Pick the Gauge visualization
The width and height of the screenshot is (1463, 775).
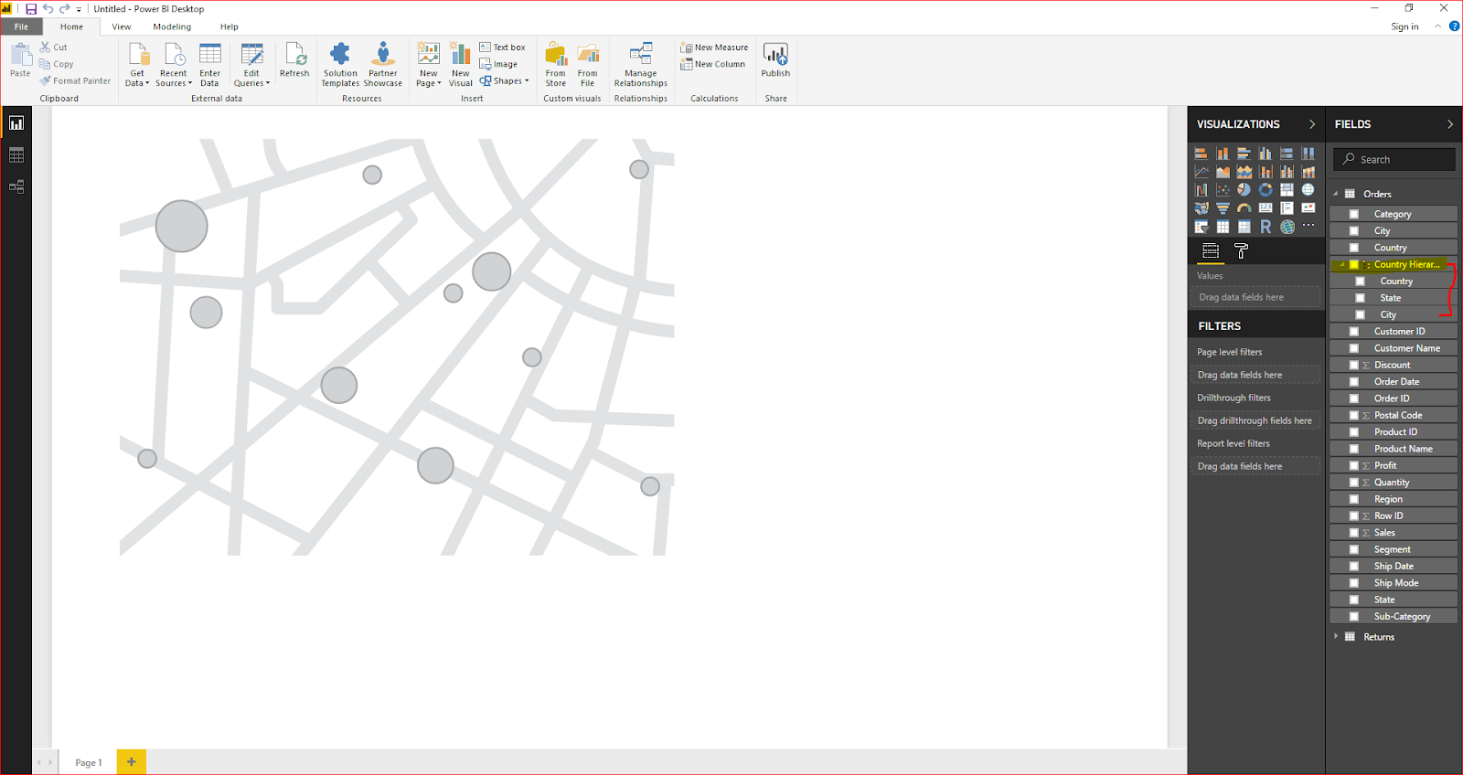(1244, 207)
